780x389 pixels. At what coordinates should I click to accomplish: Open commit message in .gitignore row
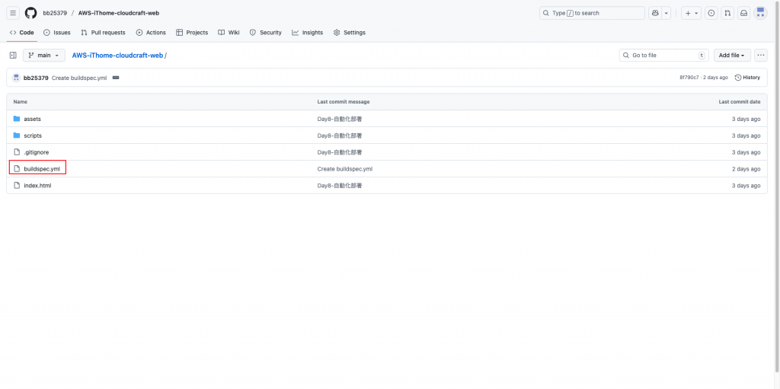(x=339, y=152)
